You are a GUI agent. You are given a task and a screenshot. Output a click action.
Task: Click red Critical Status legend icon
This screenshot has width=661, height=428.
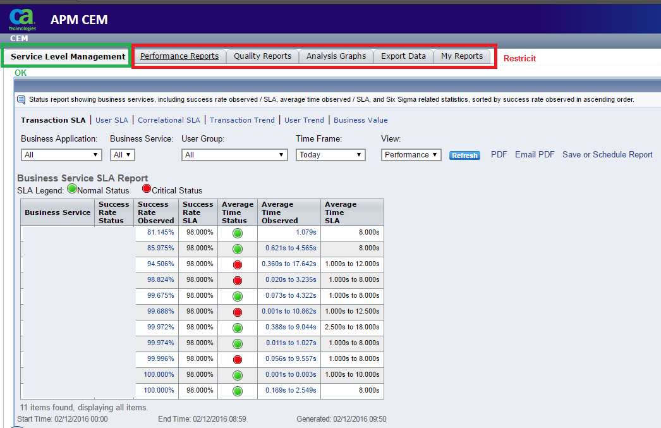(146, 188)
